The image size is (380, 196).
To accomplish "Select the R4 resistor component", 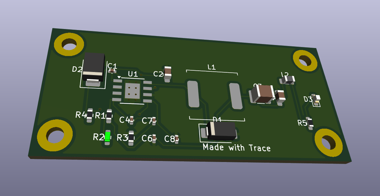I will click(x=89, y=115).
